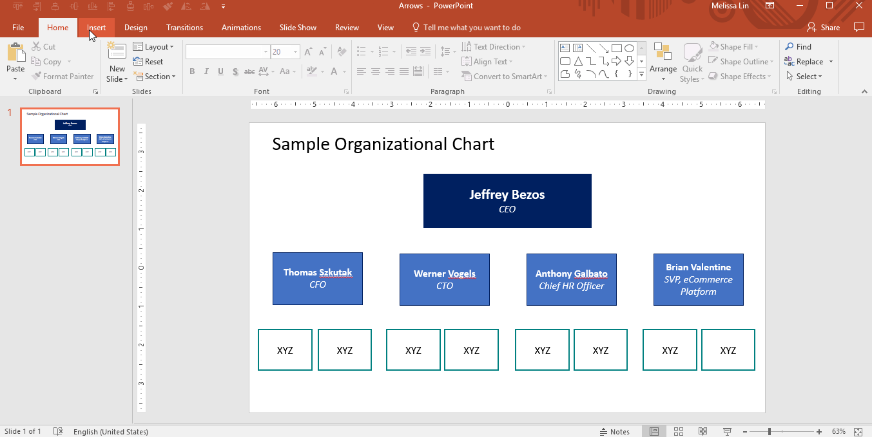
Task: Select the Isosceles Triangle shape
Action: click(578, 61)
